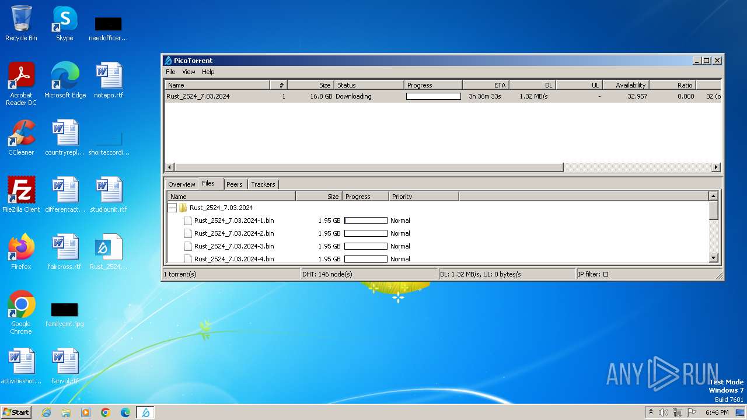
Task: Show hidden system tray icons
Action: 651,412
